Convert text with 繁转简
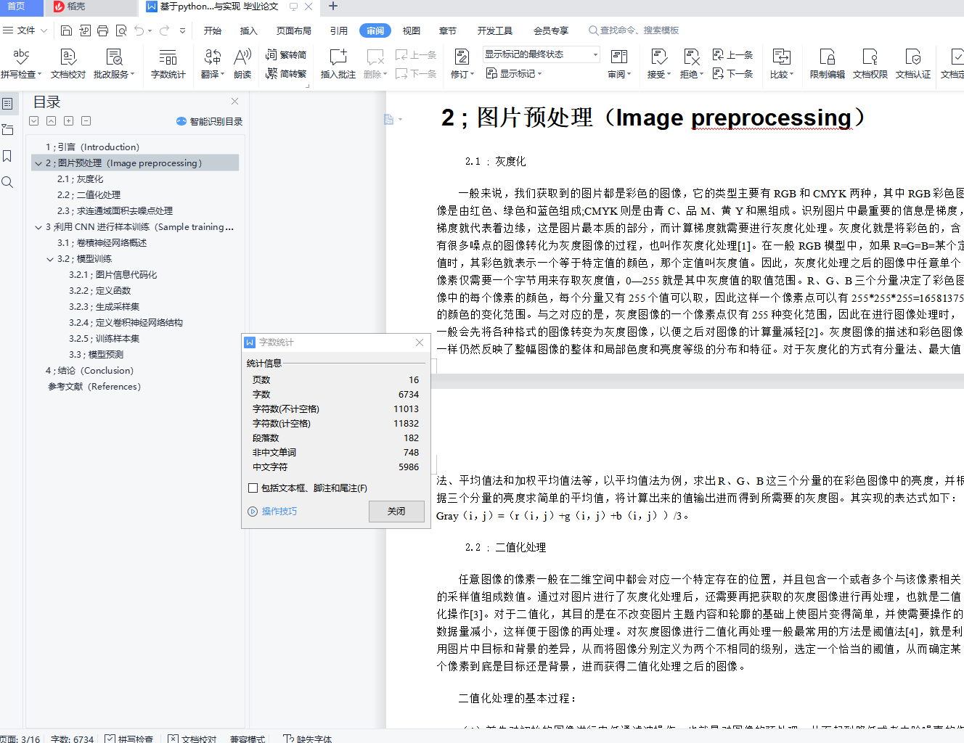The height and width of the screenshot is (743, 964). coord(286,54)
